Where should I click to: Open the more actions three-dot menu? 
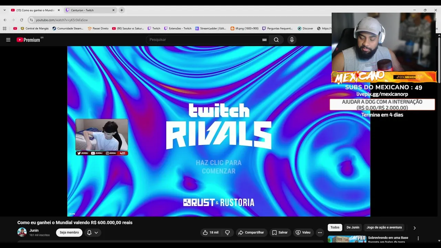point(320,232)
